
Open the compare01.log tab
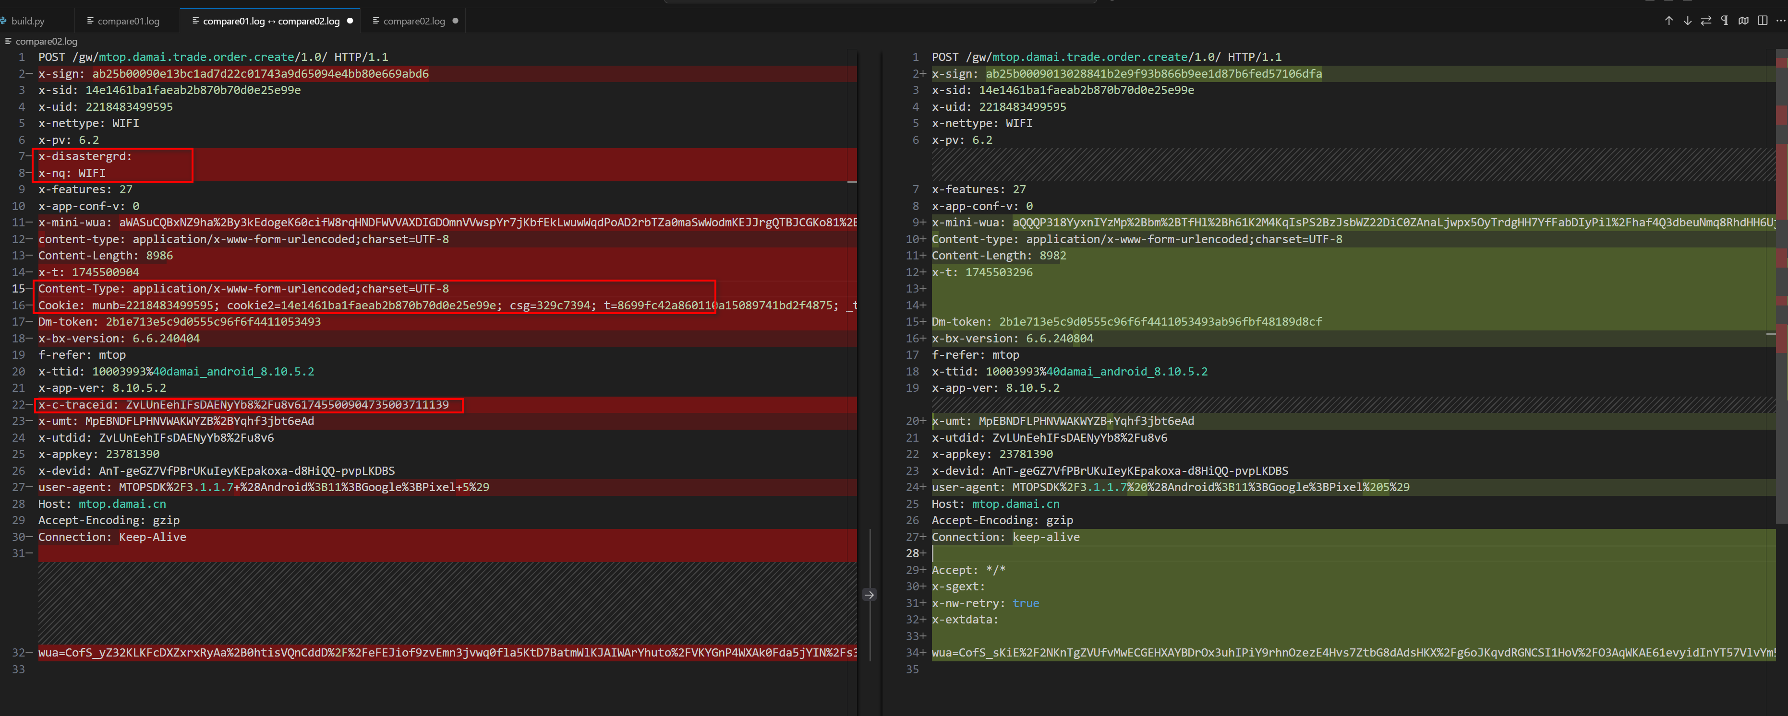pos(128,22)
